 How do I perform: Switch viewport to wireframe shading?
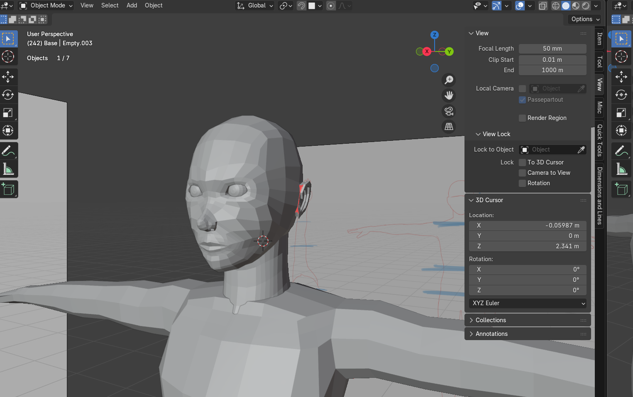coord(555,6)
